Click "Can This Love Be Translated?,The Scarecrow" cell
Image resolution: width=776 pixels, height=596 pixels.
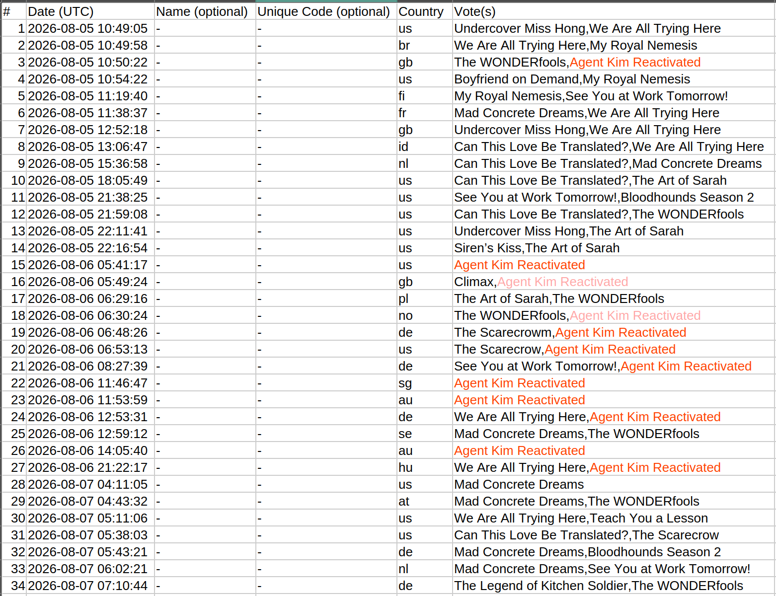(614, 535)
